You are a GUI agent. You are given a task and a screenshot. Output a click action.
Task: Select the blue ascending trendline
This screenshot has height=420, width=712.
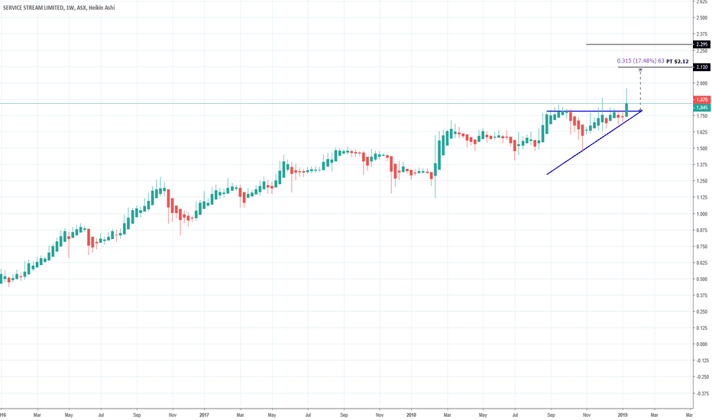point(594,143)
